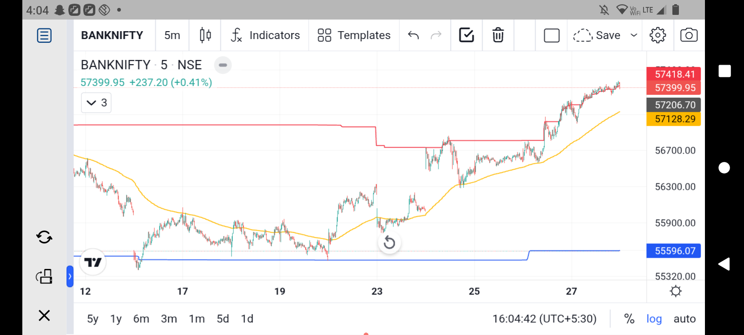
Task: Click the +237.20 (+0.41%) change value
Action: coord(171,82)
